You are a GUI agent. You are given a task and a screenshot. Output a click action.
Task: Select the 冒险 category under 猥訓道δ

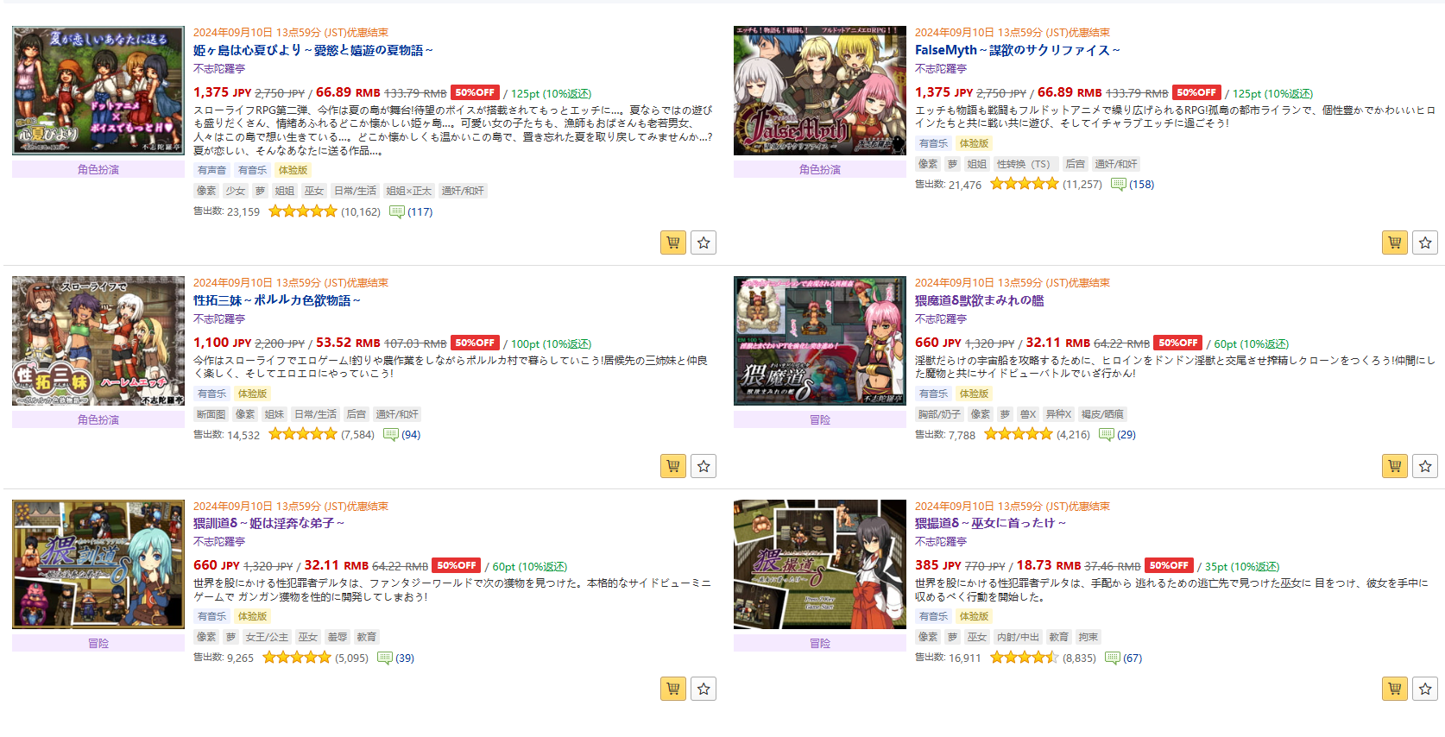click(98, 643)
